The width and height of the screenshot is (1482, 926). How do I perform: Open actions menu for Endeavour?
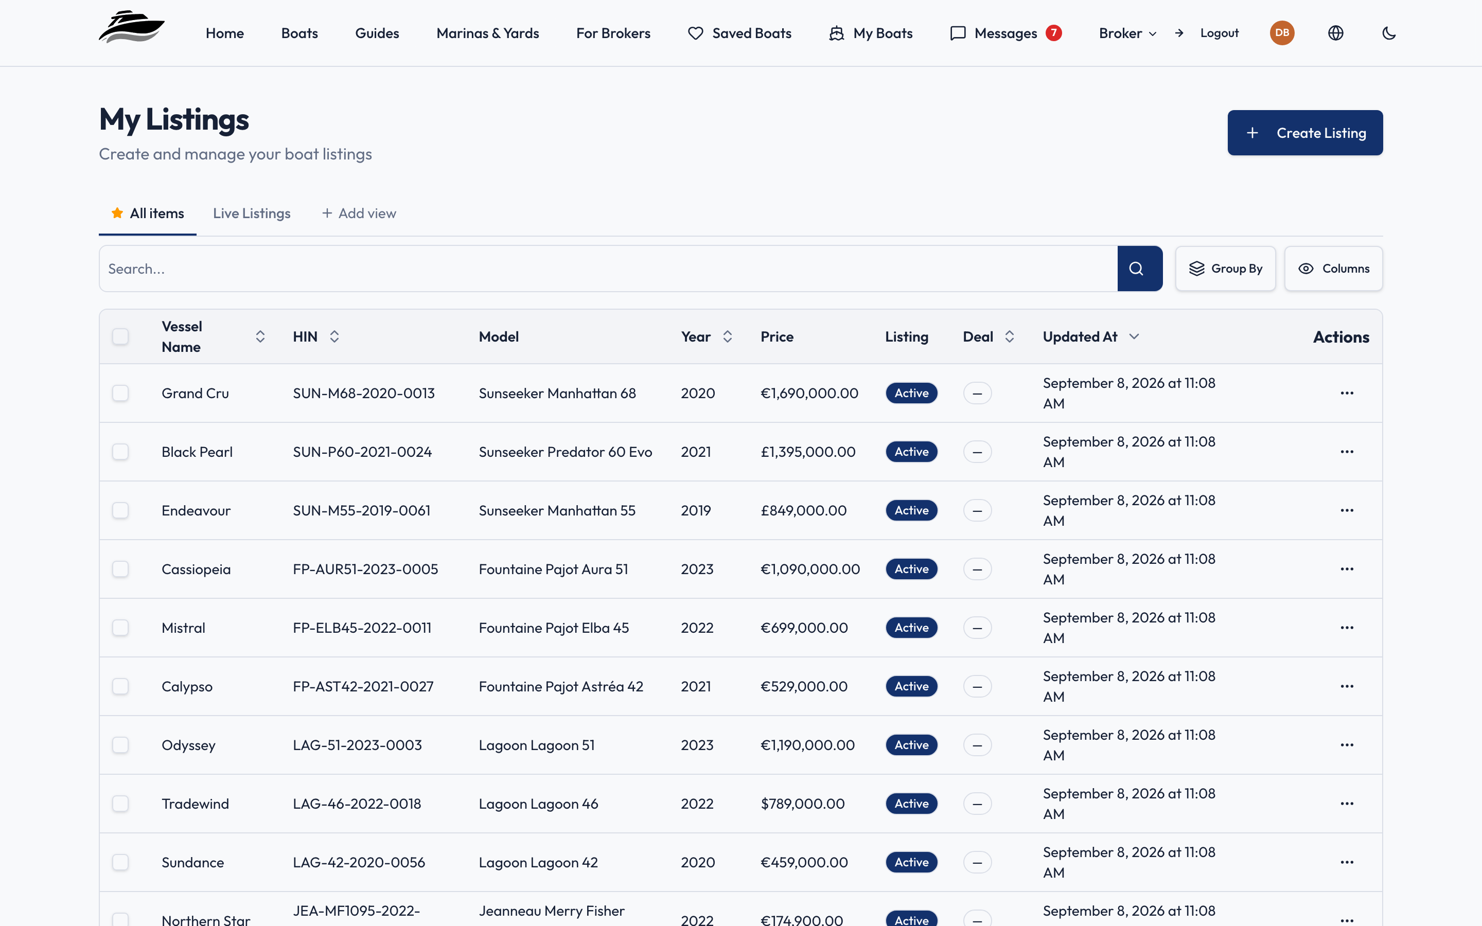coord(1347,510)
